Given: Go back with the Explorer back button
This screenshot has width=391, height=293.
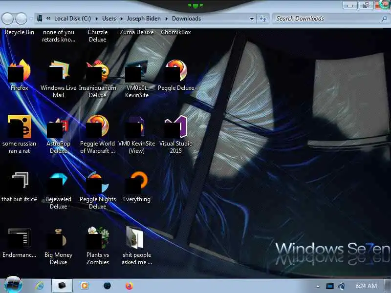Looking at the screenshot, I should click(7, 19).
